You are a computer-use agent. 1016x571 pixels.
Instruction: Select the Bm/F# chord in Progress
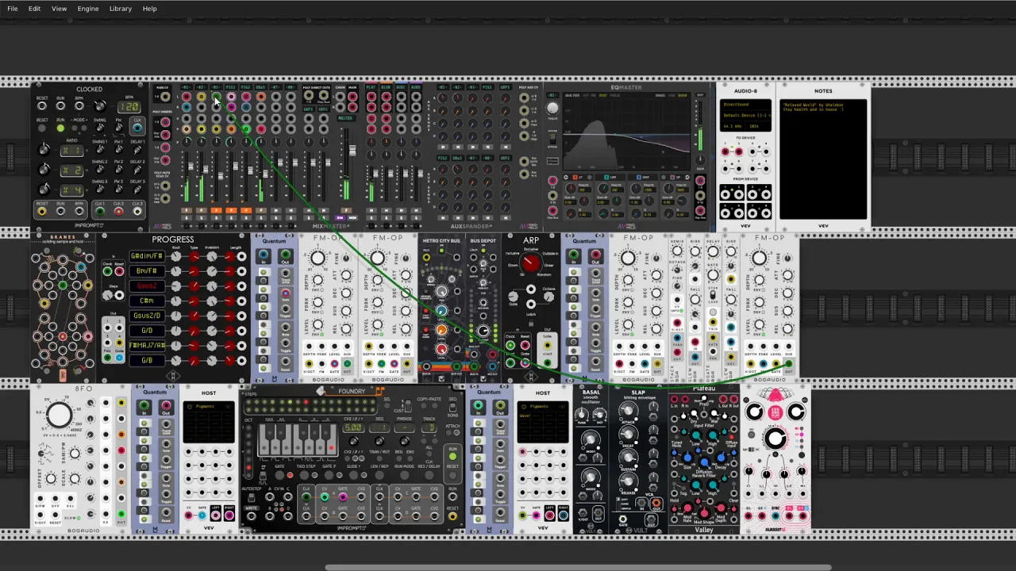pos(147,271)
